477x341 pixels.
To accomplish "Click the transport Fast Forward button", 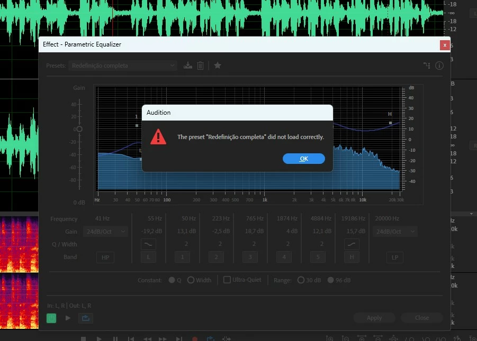I will click(x=163, y=338).
